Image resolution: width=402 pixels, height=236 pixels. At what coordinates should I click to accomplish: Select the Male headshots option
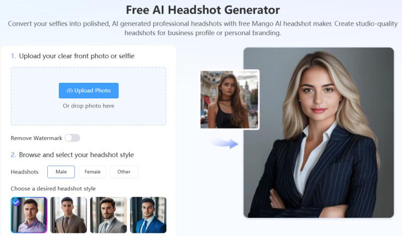(61, 172)
